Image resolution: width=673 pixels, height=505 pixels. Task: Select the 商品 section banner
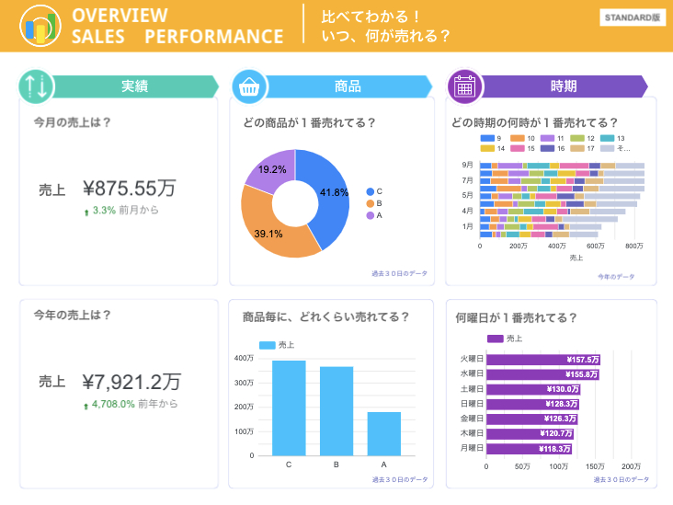pos(348,86)
